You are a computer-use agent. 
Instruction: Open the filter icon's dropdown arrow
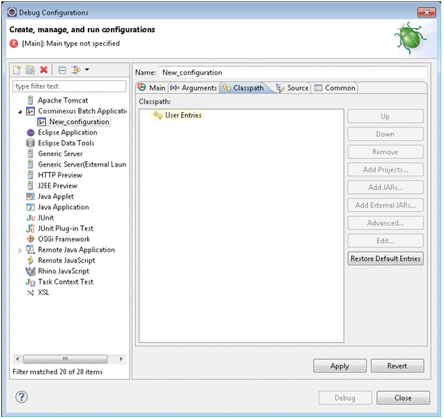[87, 70]
